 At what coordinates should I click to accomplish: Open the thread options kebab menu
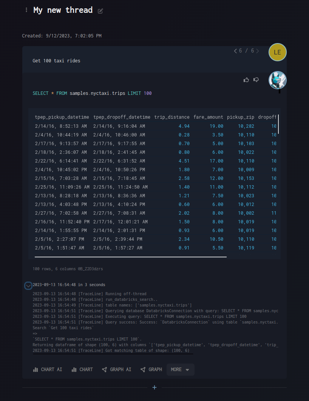pyautogui.click(x=26, y=10)
